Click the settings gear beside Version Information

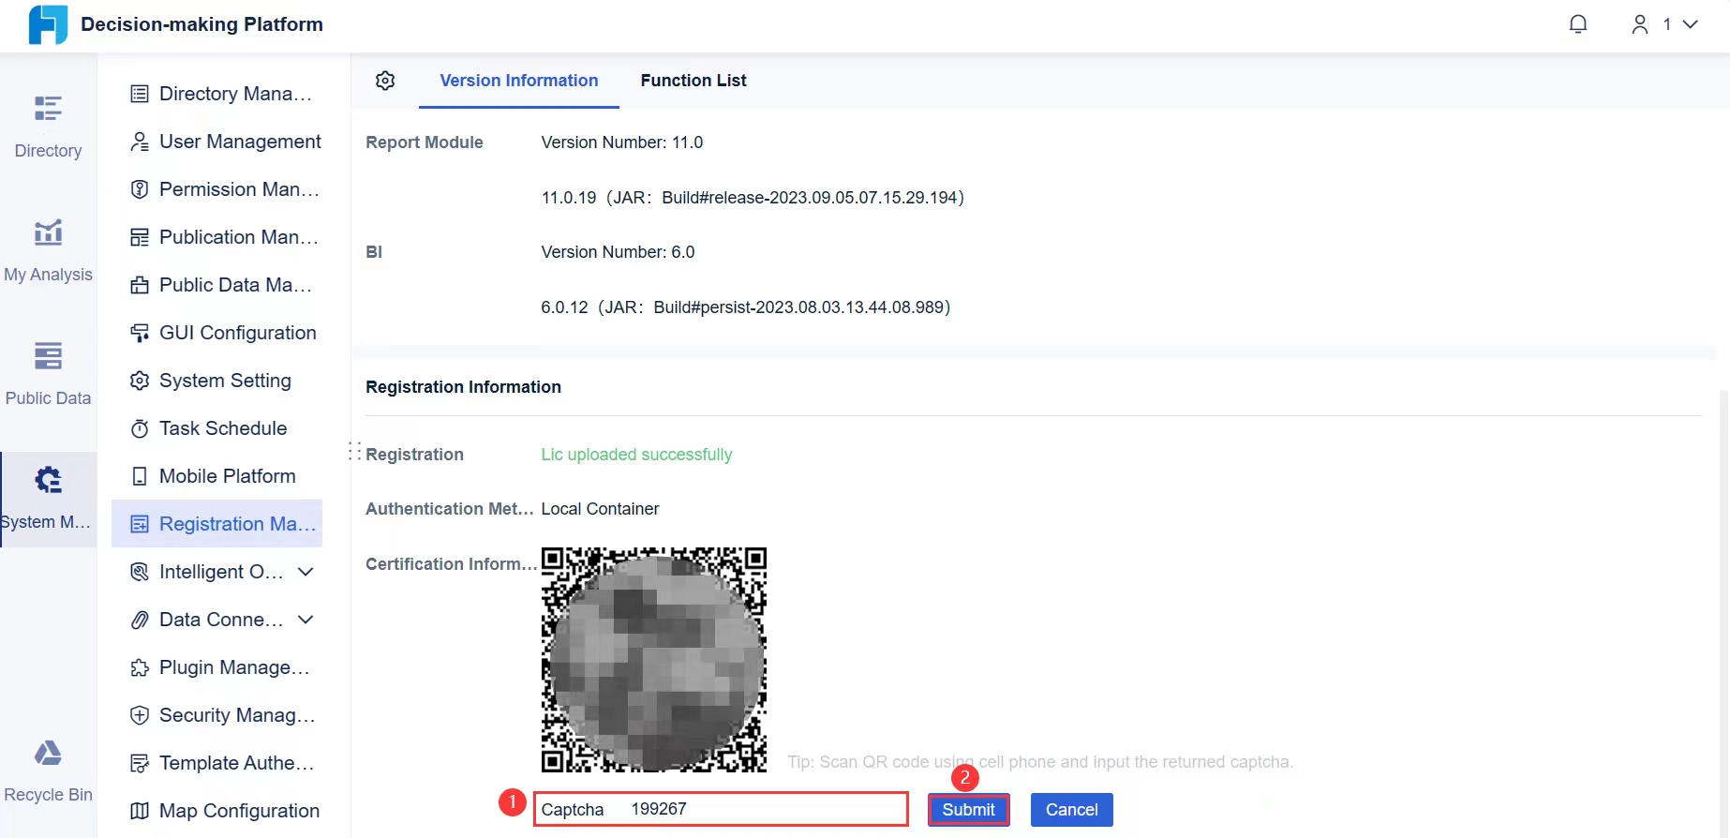(385, 81)
